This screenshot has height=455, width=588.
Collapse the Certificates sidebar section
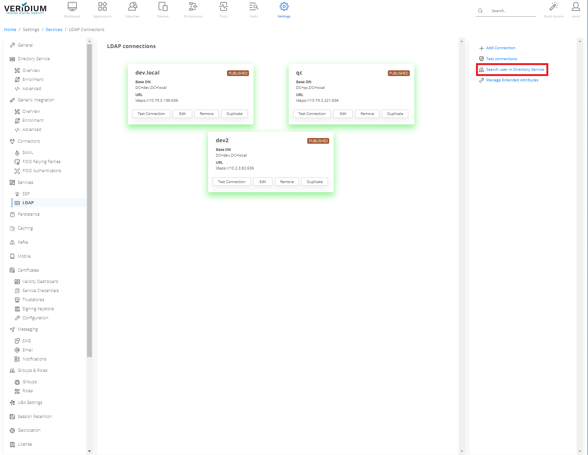(28, 270)
